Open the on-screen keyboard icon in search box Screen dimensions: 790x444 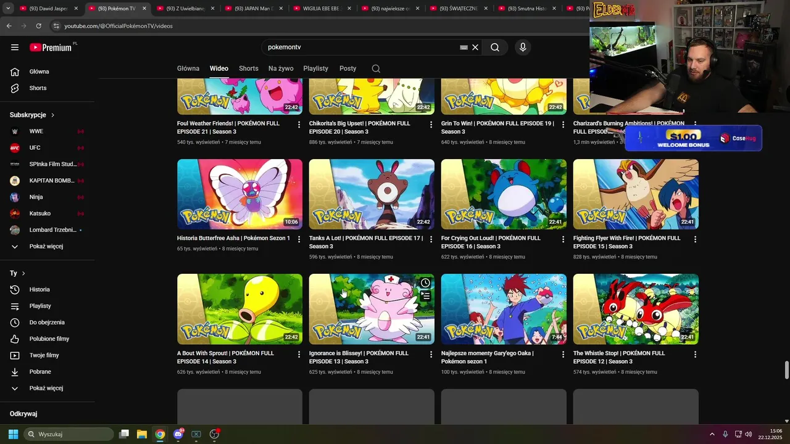click(464, 47)
